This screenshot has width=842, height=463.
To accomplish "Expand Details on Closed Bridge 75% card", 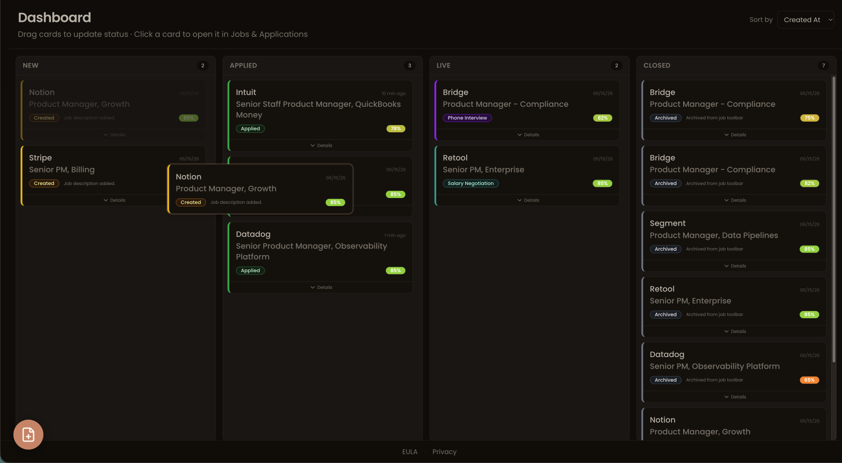I will tap(735, 135).
